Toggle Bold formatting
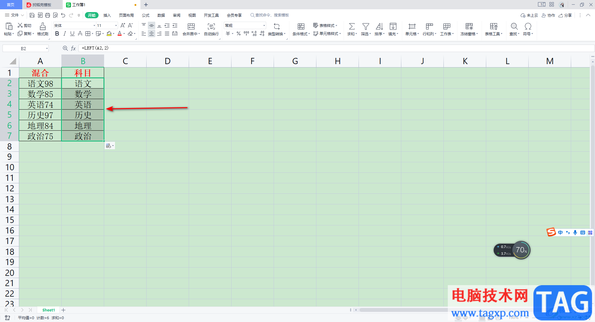595x322 pixels. 57,33
